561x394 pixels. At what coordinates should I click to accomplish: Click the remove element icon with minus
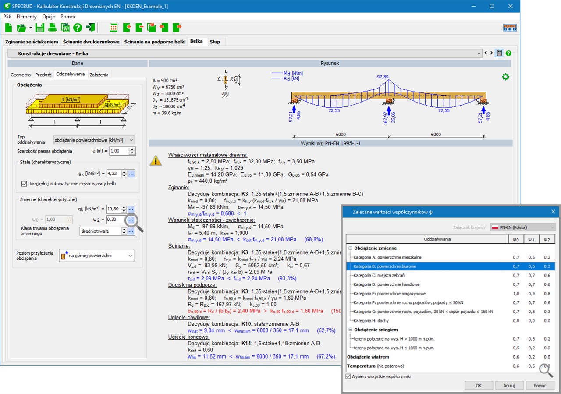[139, 28]
